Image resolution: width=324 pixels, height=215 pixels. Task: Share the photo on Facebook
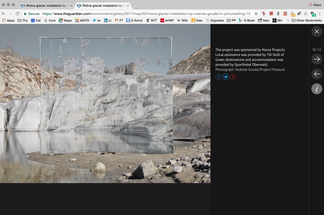pos(218,77)
